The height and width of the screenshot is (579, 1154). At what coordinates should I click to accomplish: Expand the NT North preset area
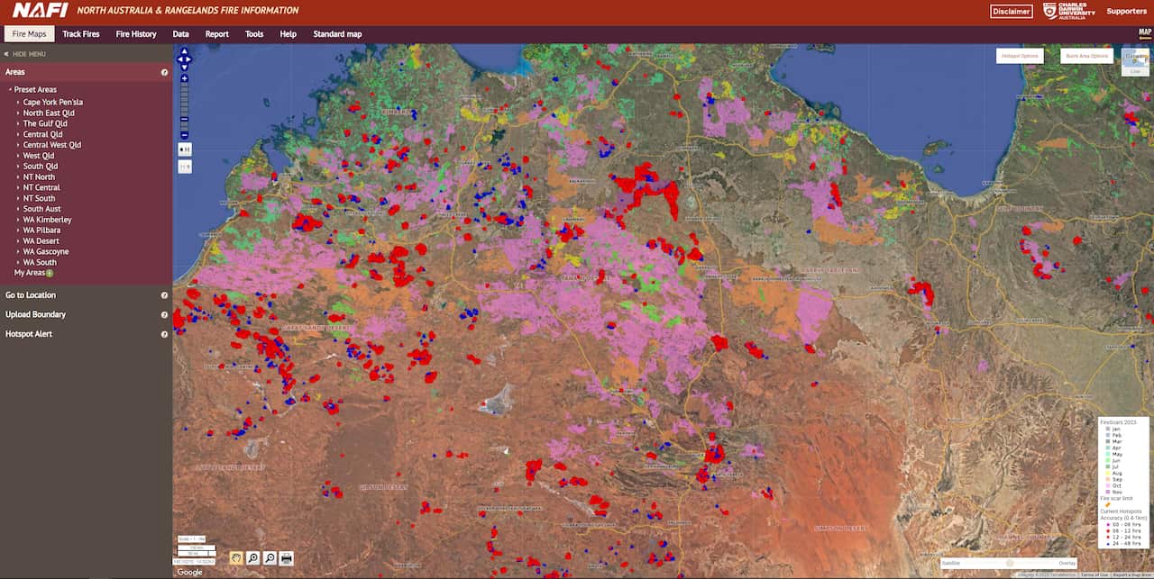[x=38, y=176]
